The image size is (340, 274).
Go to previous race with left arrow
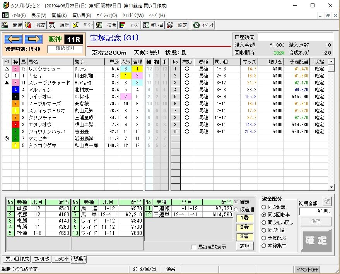pyautogui.click(x=14, y=39)
